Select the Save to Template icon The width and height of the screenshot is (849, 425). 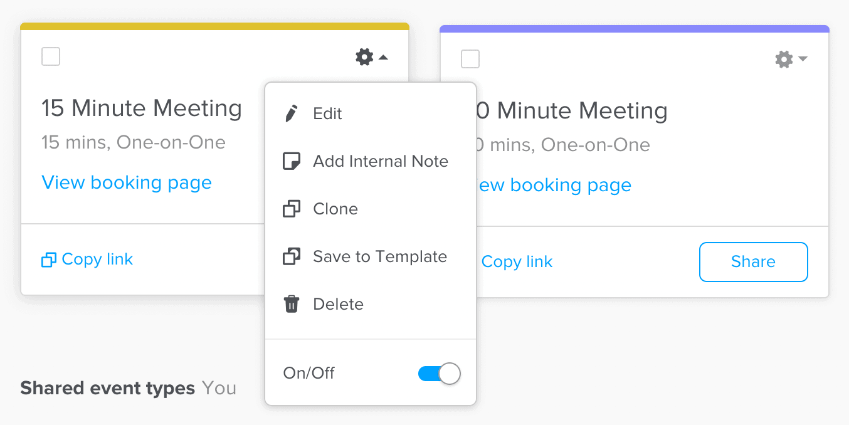pyautogui.click(x=291, y=256)
